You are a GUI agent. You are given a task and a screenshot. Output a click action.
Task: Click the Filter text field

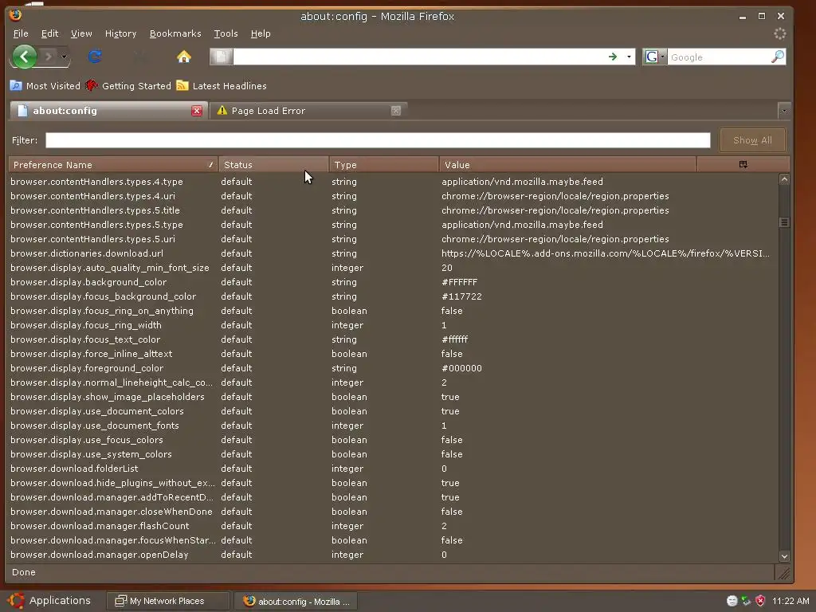click(x=378, y=140)
